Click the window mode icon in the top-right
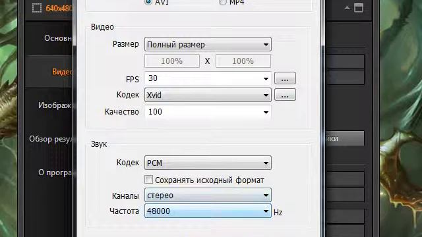 pyautogui.click(x=359, y=8)
